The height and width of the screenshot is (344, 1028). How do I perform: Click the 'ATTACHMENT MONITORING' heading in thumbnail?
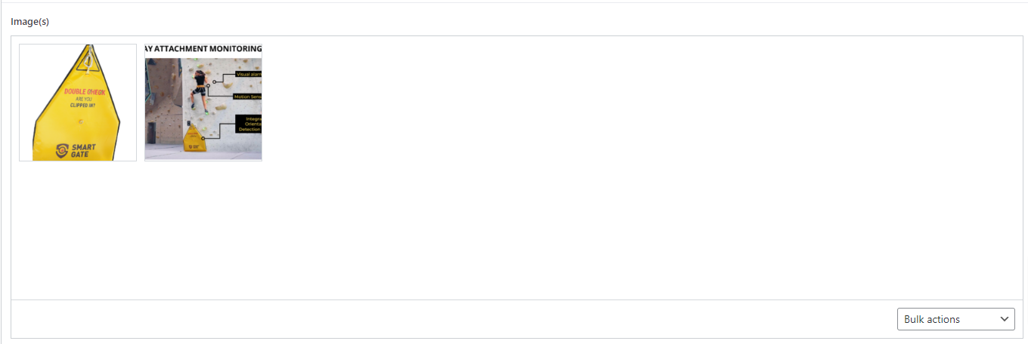[x=203, y=49]
